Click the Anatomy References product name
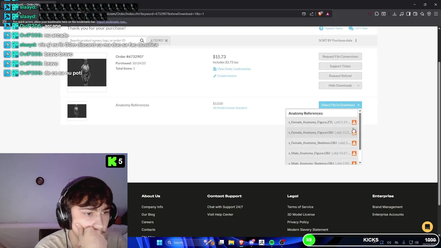The height and width of the screenshot is (248, 441). pos(132,105)
